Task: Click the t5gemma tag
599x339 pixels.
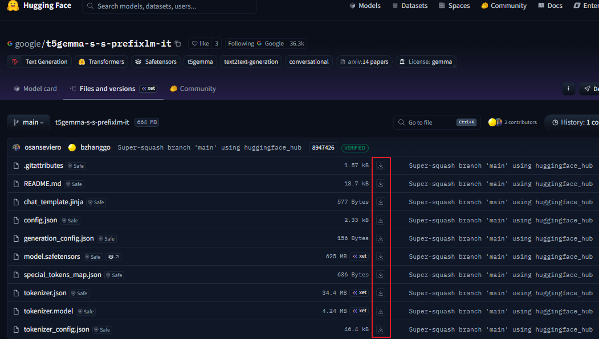Action: [200, 62]
